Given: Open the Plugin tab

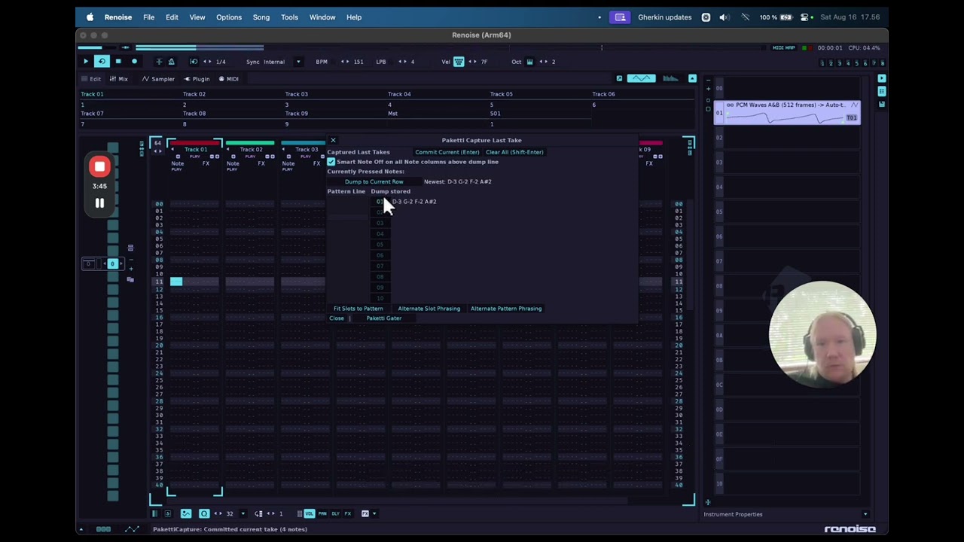Looking at the screenshot, I should [x=197, y=79].
